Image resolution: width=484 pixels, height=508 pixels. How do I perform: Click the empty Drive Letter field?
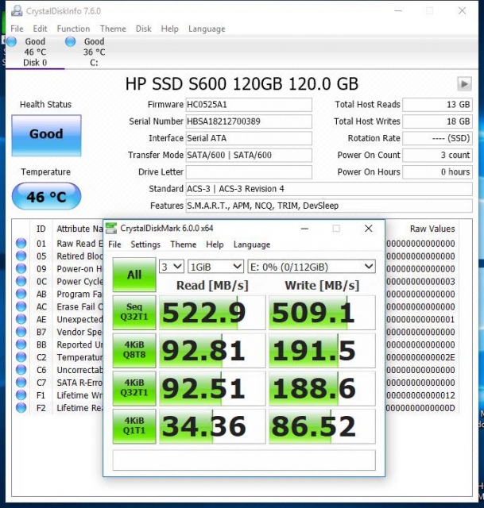pyautogui.click(x=249, y=172)
